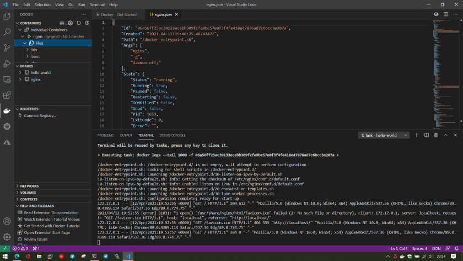Open editor more actions ellipsis

coord(455,14)
